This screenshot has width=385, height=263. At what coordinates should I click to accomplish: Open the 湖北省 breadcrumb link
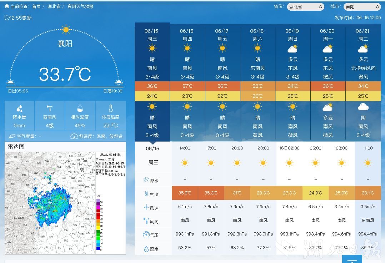click(x=54, y=6)
